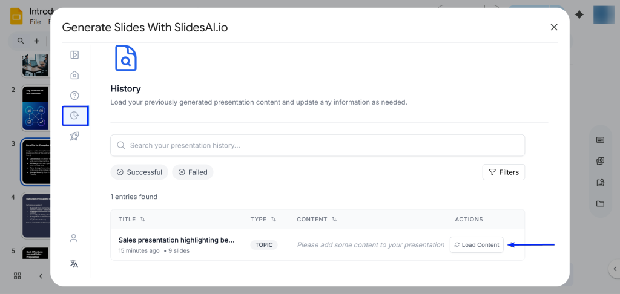Click the presentation history search field
The height and width of the screenshot is (294, 620).
coord(317,145)
